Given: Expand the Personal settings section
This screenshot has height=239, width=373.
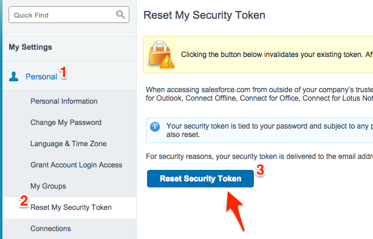Looking at the screenshot, I should [x=41, y=77].
